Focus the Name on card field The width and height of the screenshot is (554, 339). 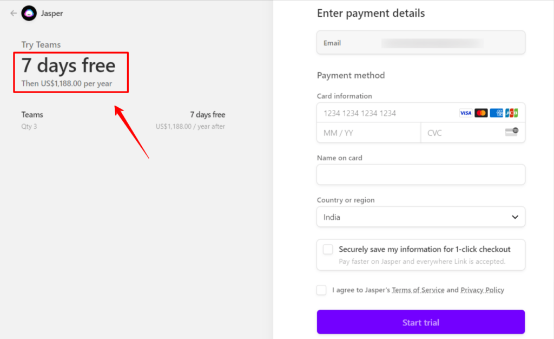[421, 174]
